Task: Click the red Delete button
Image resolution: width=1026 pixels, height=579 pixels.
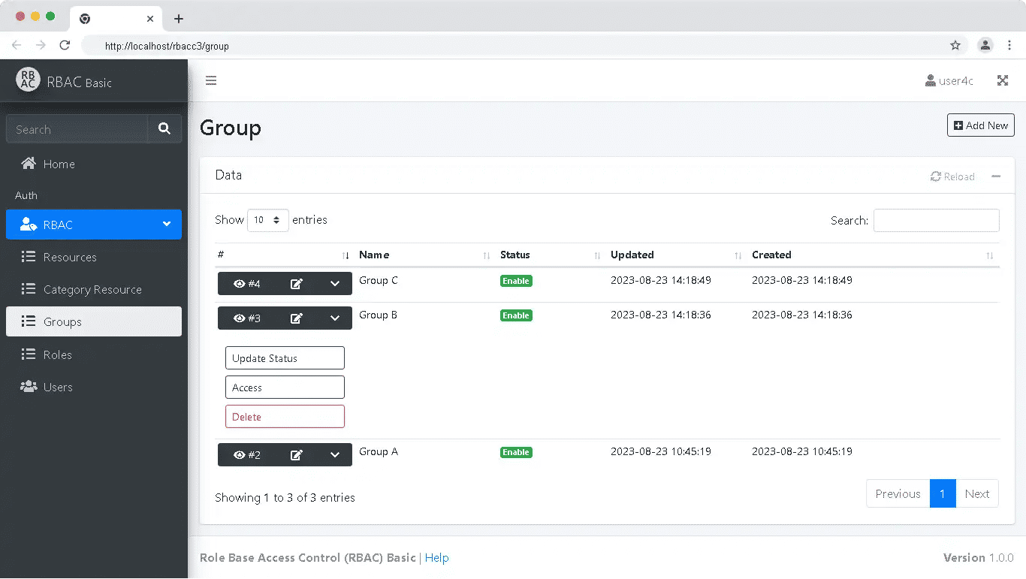Action: click(285, 417)
